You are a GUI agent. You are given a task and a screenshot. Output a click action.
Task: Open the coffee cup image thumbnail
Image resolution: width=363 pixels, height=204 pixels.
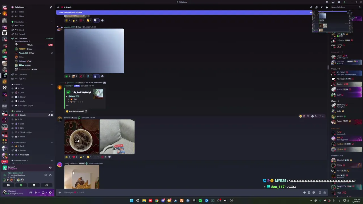click(82, 137)
